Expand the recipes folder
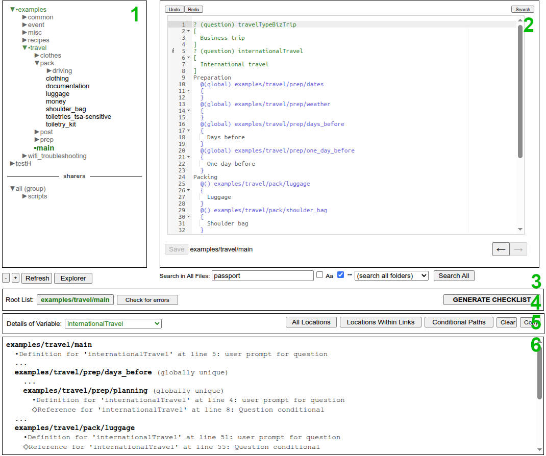 24,40
